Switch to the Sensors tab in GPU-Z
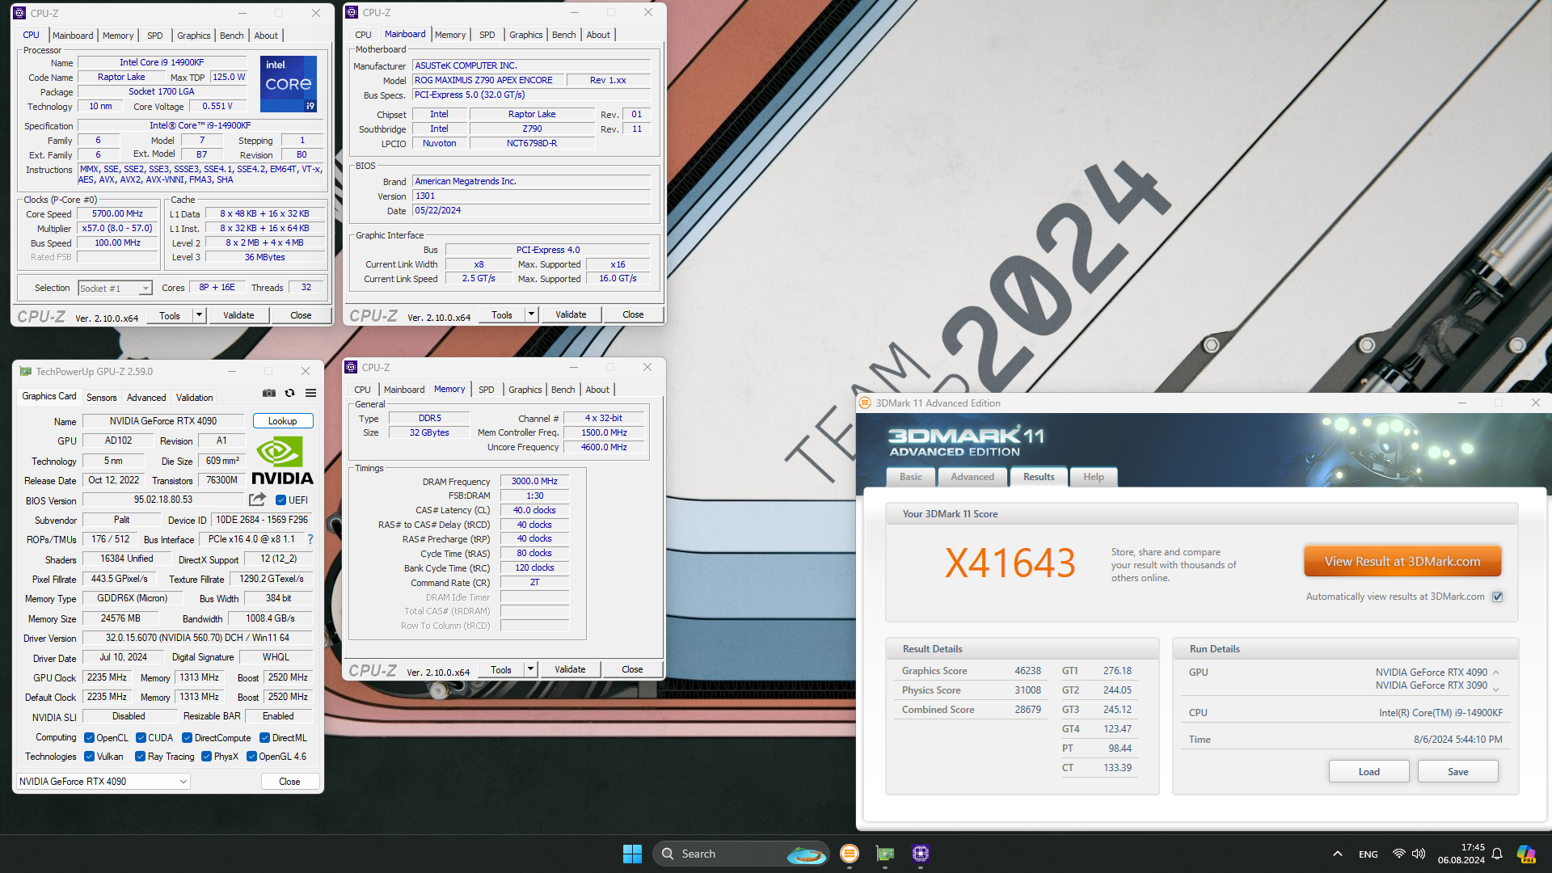Viewport: 1552px width, 873px height. (x=101, y=398)
